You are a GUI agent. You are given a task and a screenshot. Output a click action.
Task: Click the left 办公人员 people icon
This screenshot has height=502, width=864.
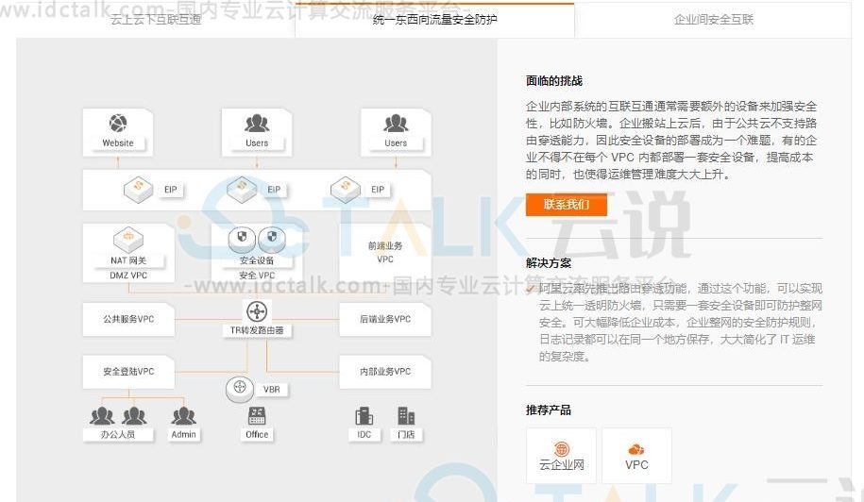[x=102, y=416]
